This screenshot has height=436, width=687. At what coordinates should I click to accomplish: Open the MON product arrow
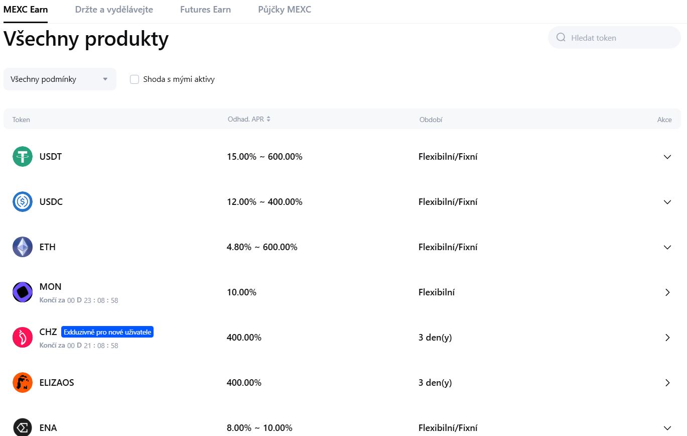pos(667,292)
